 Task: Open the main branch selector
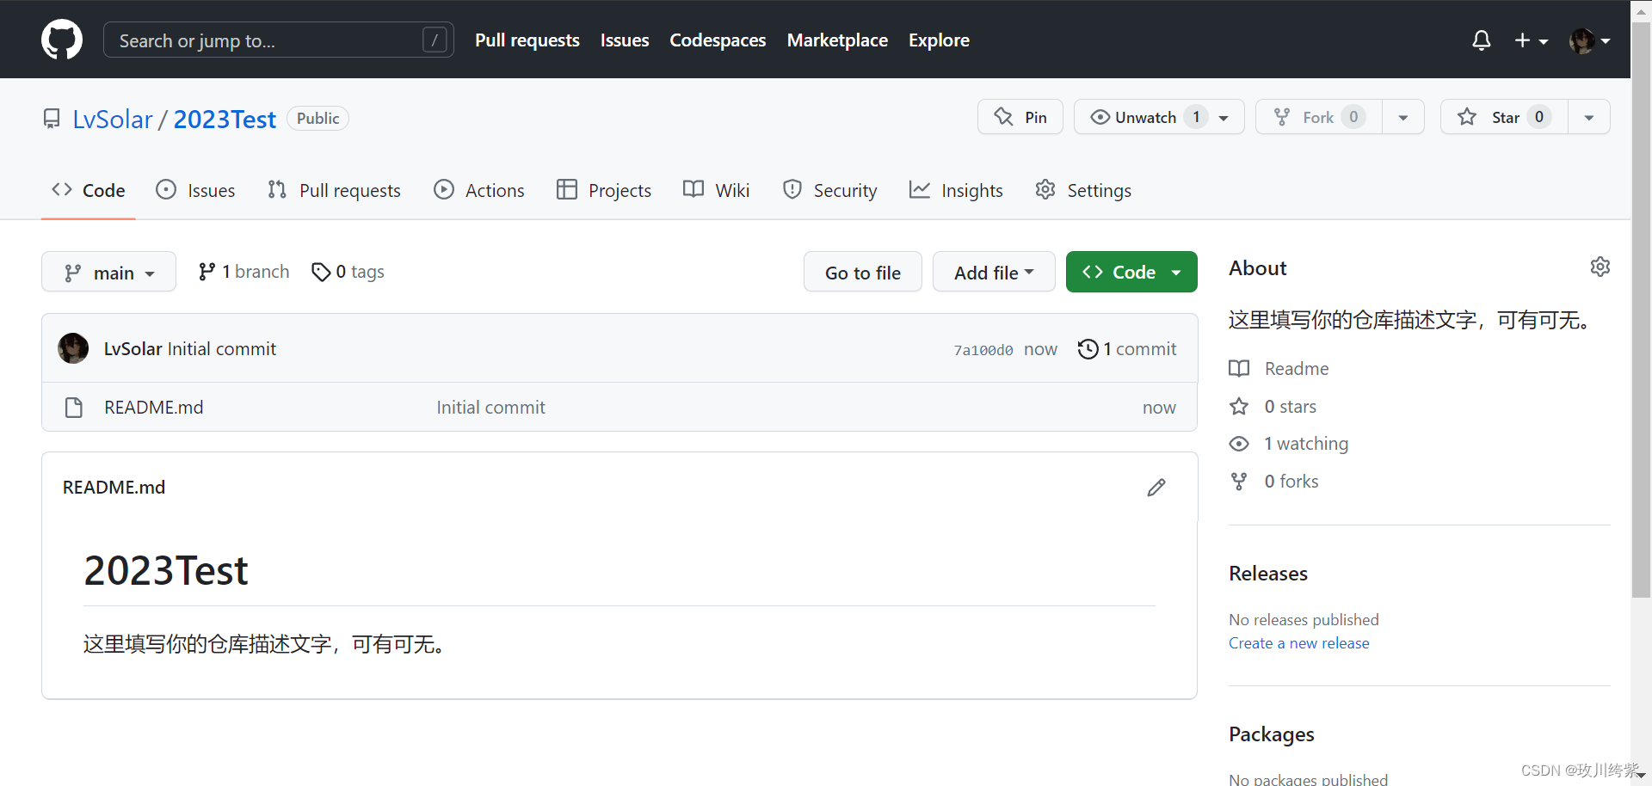click(x=108, y=272)
